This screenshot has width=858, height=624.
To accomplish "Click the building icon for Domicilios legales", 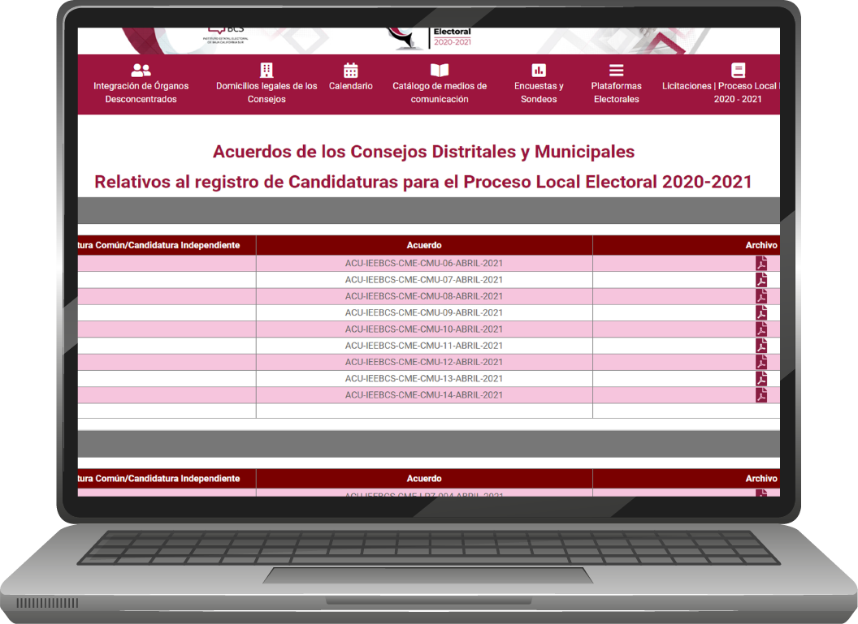I will click(x=266, y=71).
